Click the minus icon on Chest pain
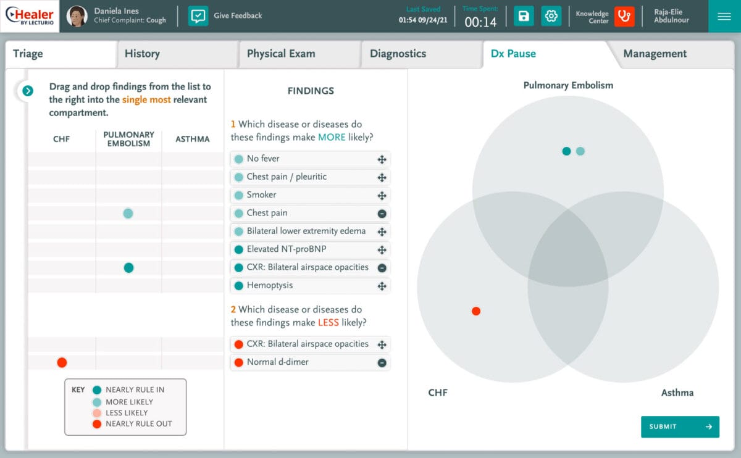This screenshot has height=458, width=741. click(x=382, y=213)
